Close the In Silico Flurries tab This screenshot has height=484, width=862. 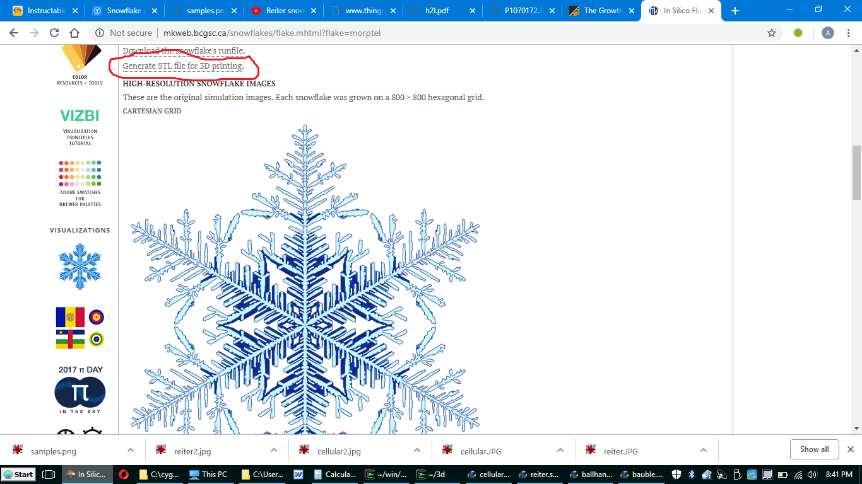[712, 11]
